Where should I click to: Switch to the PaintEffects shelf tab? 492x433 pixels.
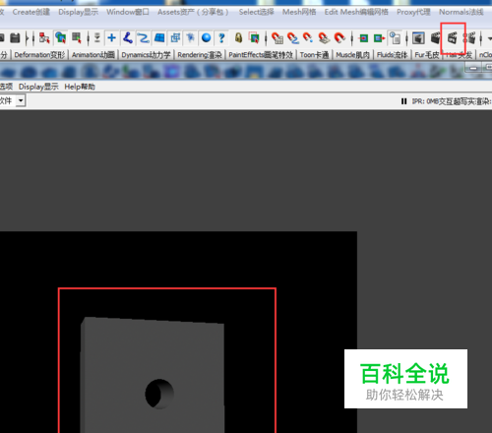click(x=261, y=55)
